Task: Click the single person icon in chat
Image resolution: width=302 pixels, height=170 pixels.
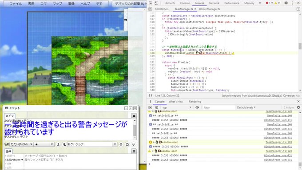Action: [x=58, y=144]
